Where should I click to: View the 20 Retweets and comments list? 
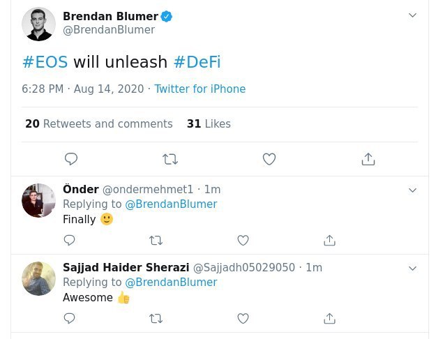pos(99,124)
